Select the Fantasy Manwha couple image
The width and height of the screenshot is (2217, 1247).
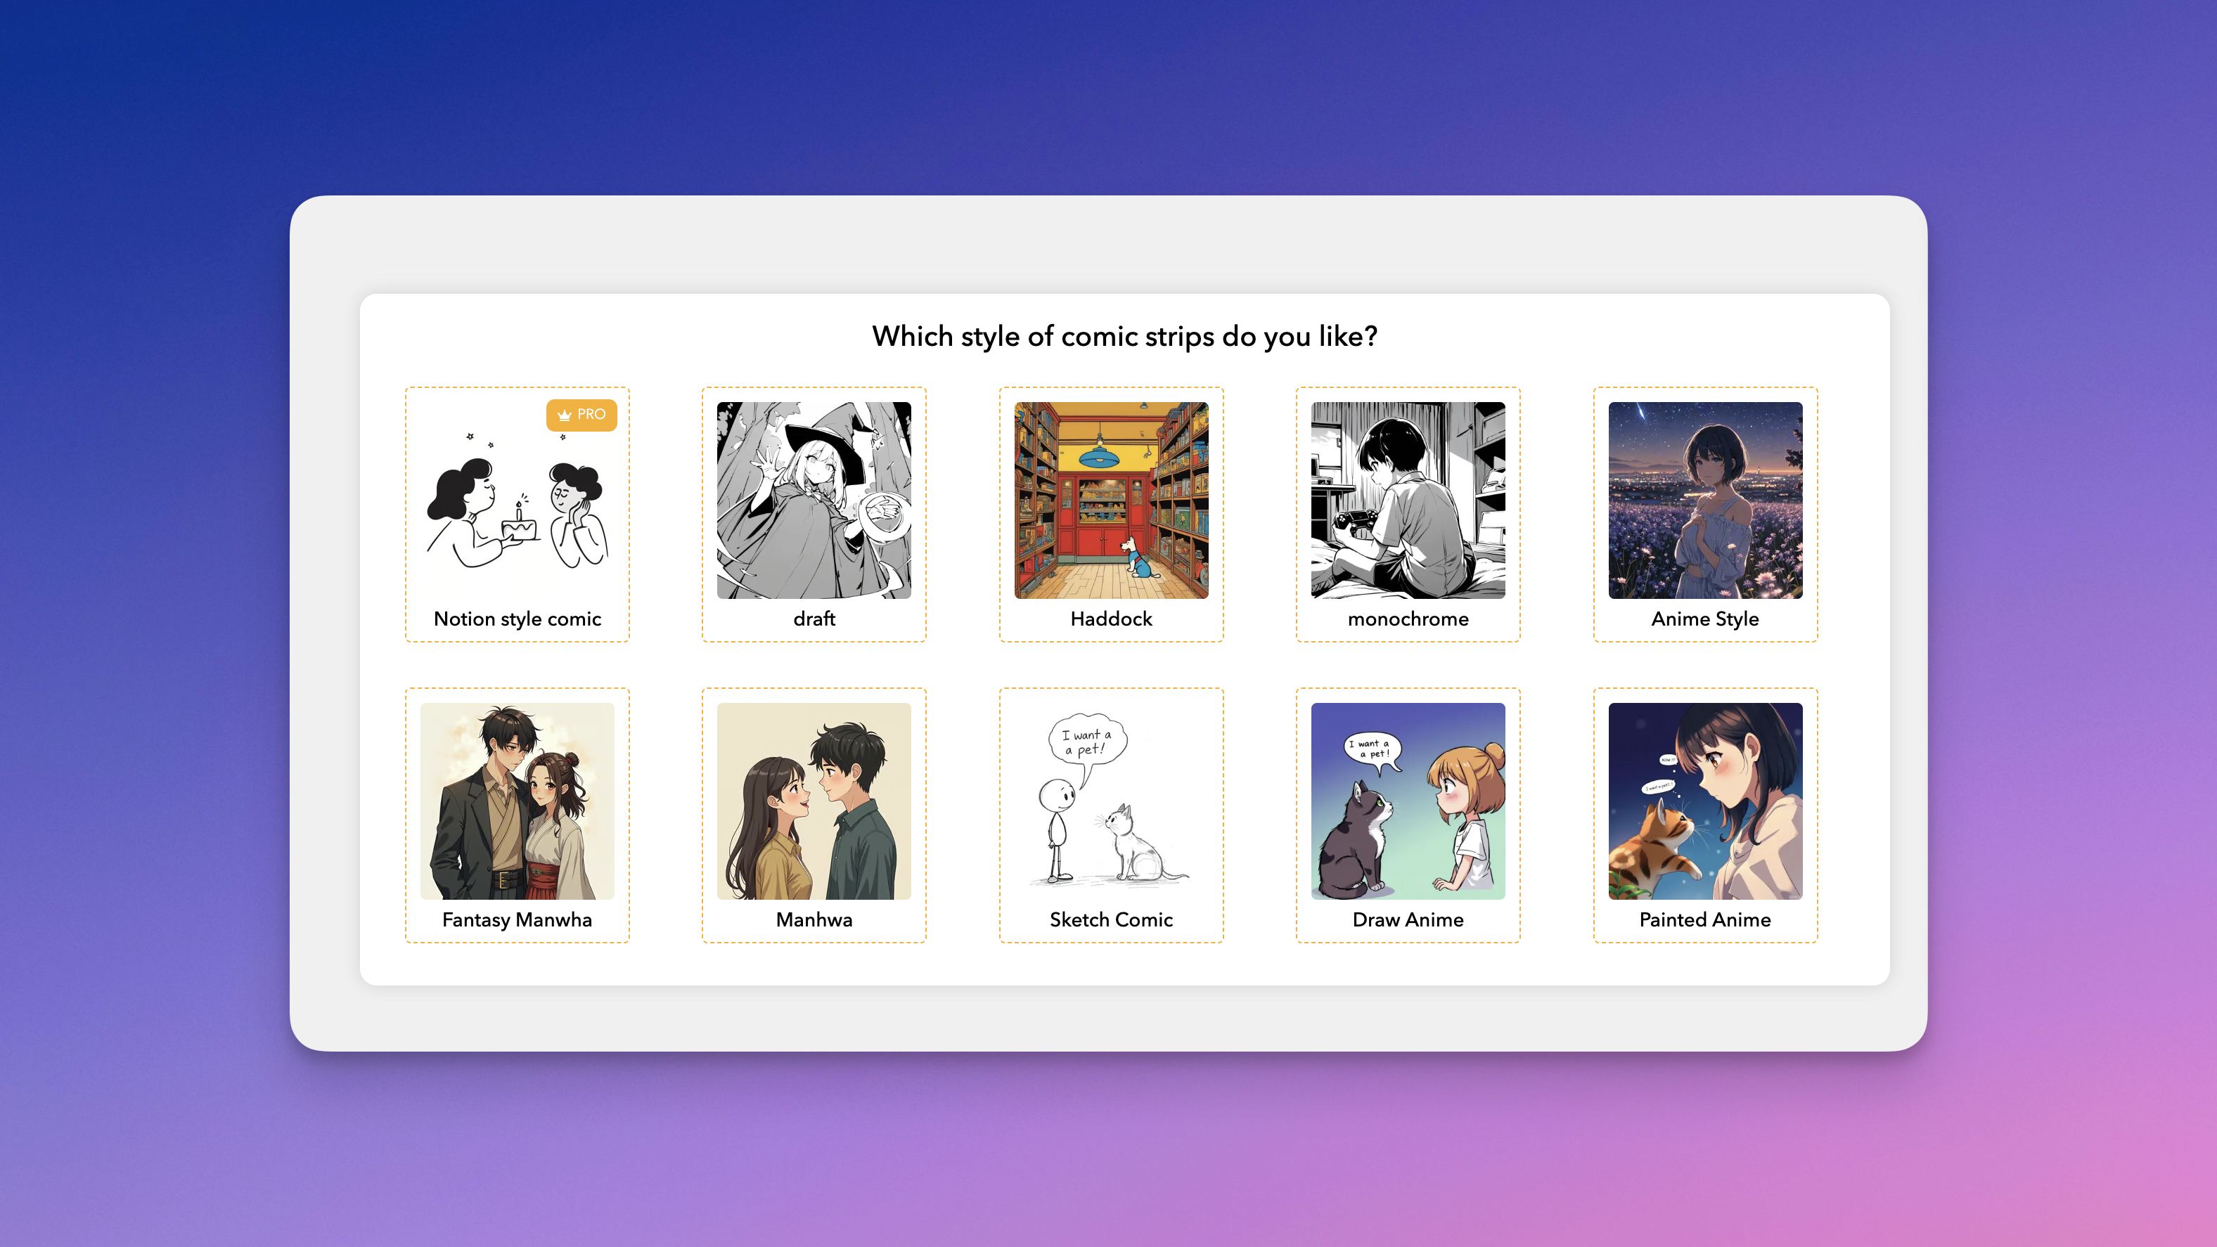[x=516, y=801]
